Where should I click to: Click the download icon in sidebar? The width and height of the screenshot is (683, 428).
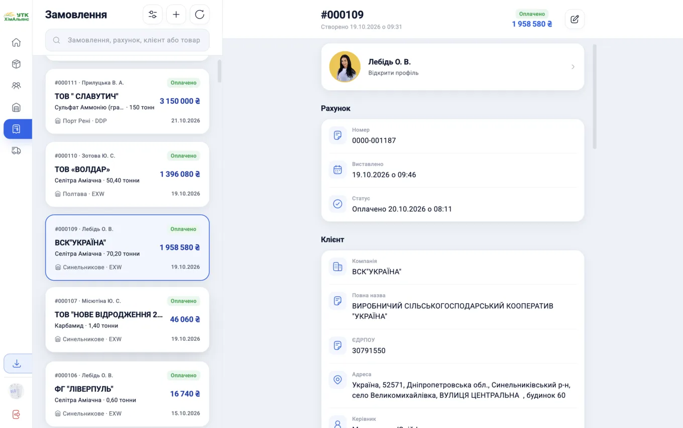pos(18,364)
